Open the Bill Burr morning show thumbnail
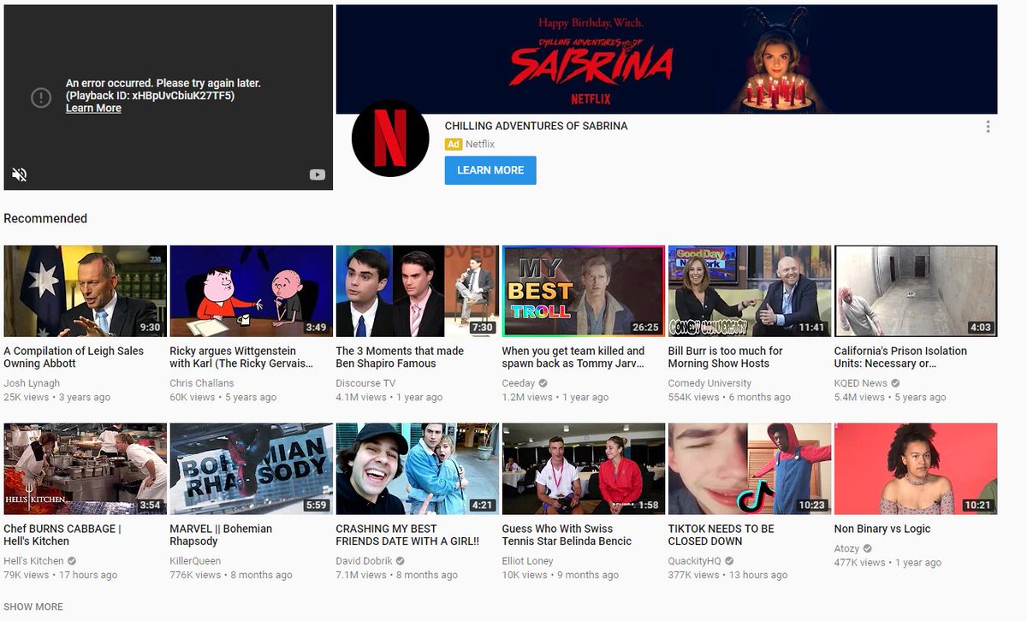The width and height of the screenshot is (1027, 621). click(750, 291)
